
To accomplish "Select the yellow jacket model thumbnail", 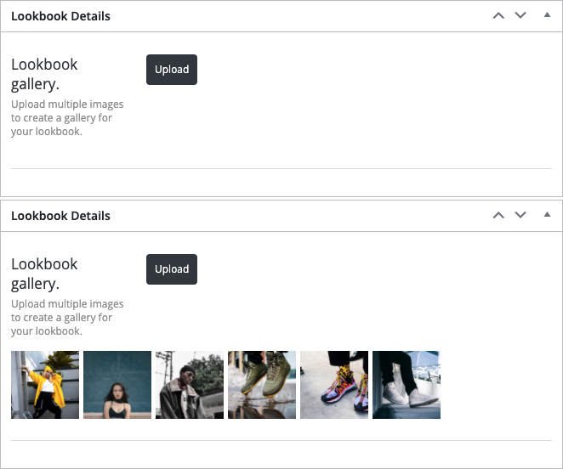I will click(x=45, y=385).
